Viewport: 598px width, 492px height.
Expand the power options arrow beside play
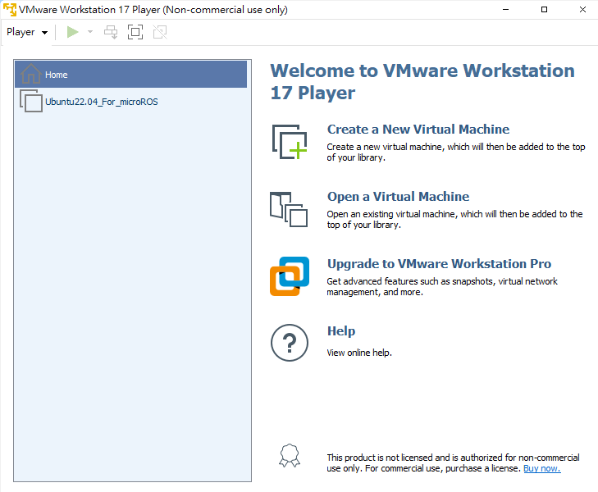tap(90, 32)
